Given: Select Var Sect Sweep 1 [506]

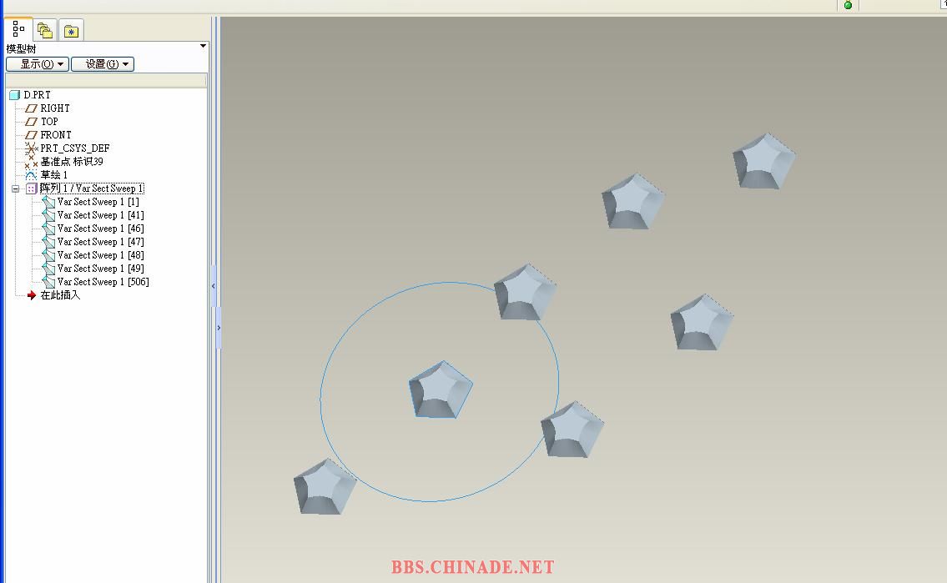Looking at the screenshot, I should point(103,281).
